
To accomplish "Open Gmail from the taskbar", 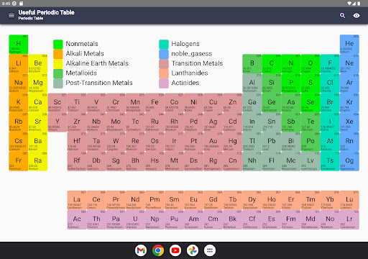I will click(x=141, y=250).
